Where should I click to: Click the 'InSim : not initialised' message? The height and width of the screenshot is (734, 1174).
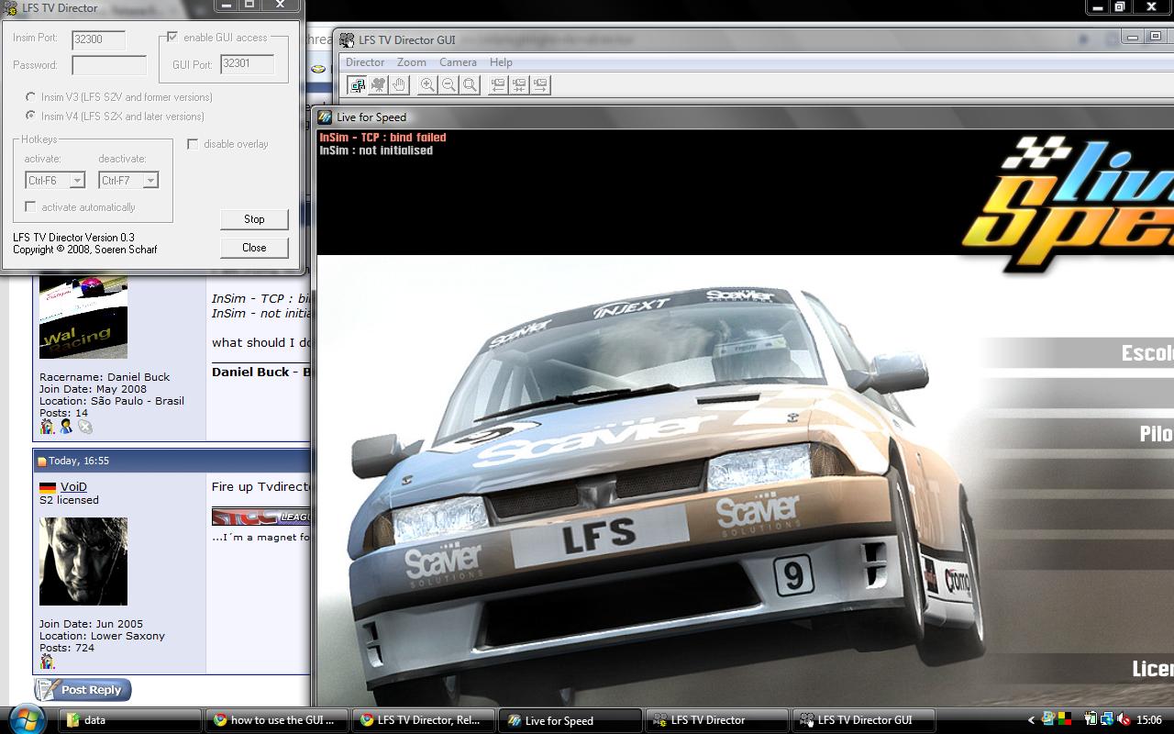pos(376,150)
